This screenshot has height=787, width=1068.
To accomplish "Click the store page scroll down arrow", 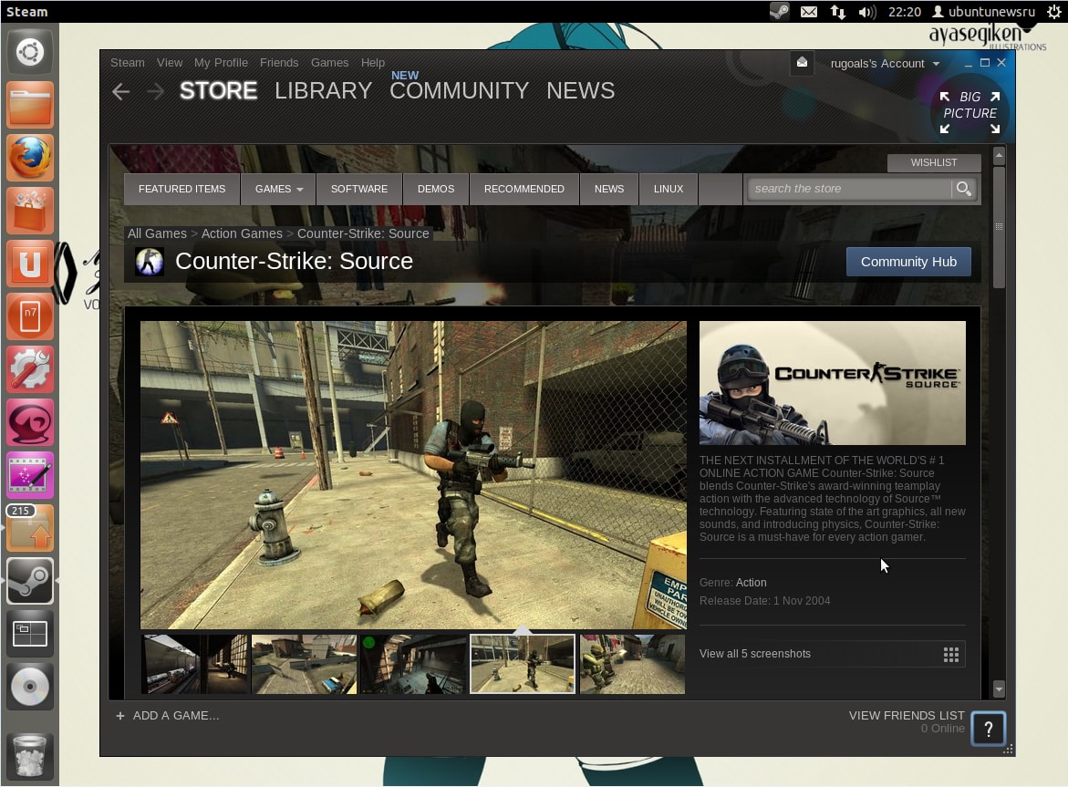I will [1000, 689].
